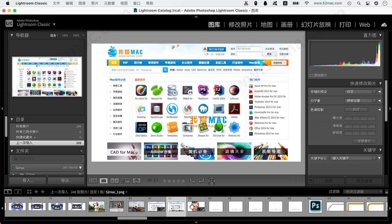This screenshot has height=224, width=392.
Task: Toggle filter lock switch at filmstrip right
Action: click(x=386, y=192)
